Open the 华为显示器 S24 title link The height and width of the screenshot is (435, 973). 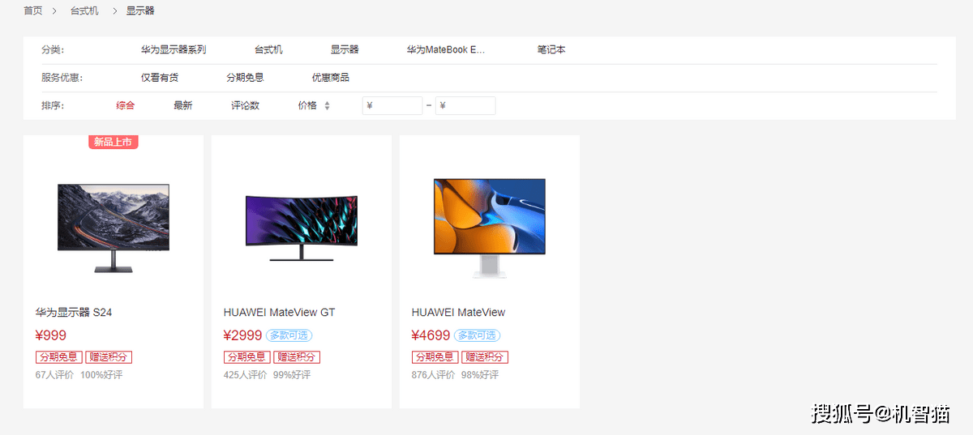74,312
